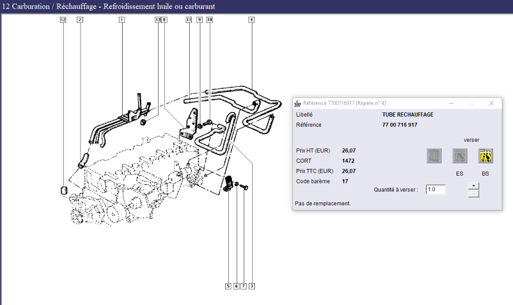Select part marker 12 in the diagram
Image resolution: width=513 pixels, height=305 pixels.
tap(63, 20)
